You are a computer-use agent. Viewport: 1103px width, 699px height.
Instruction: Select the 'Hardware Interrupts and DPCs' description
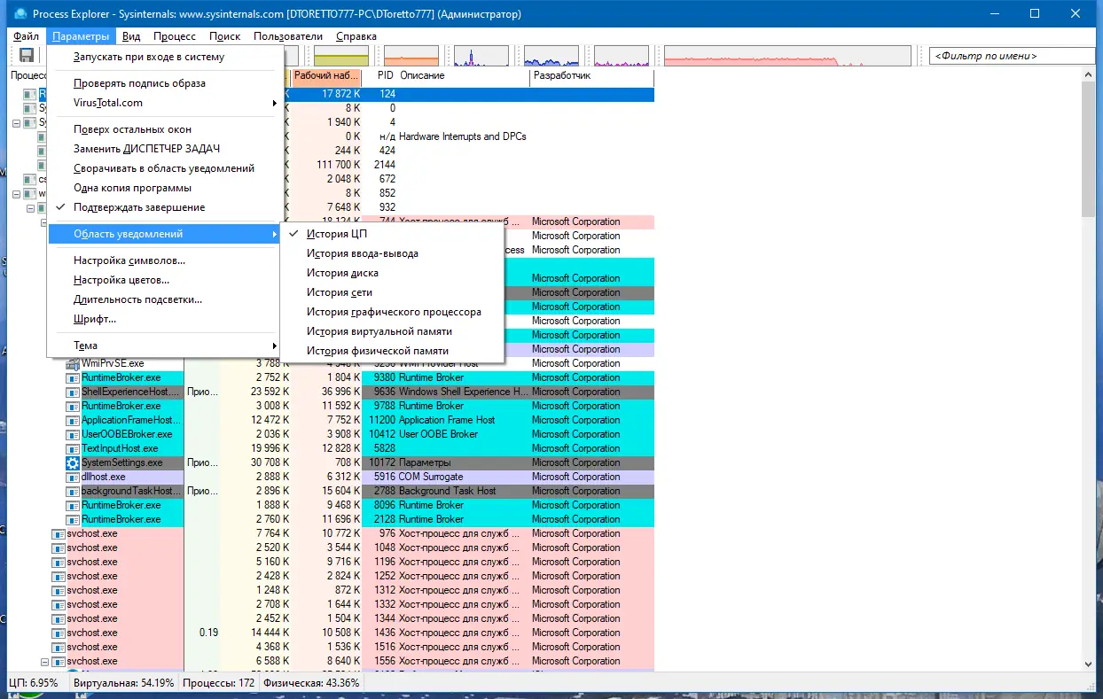pyautogui.click(x=463, y=136)
